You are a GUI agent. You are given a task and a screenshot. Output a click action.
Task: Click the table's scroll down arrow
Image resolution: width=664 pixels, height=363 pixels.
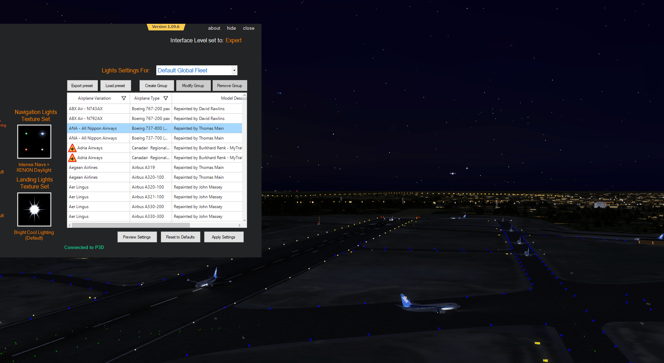coord(244,220)
